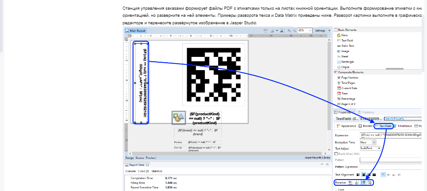Click the Pattern Expression field
The height and width of the screenshot is (191, 427).
[391, 167]
